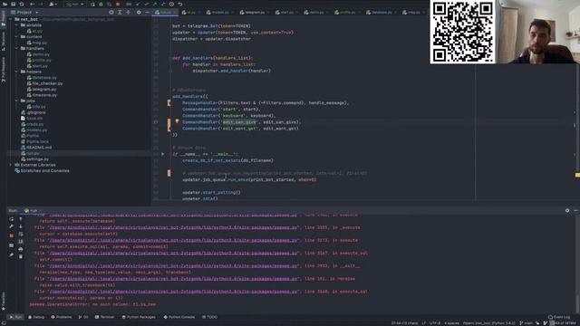Click the Rollback undo arrow toolbar icon

180,4
